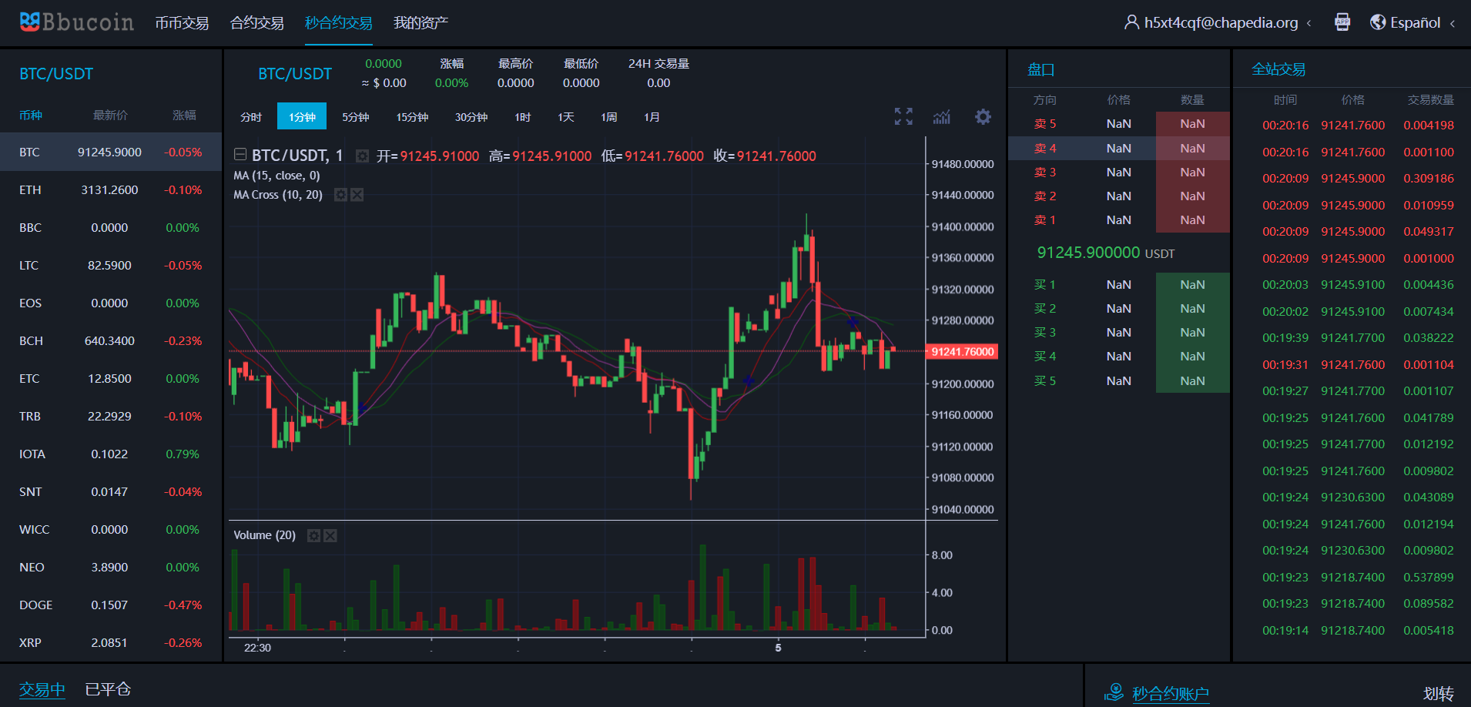
Task: Click the Bbucoin logo
Action: (x=77, y=22)
